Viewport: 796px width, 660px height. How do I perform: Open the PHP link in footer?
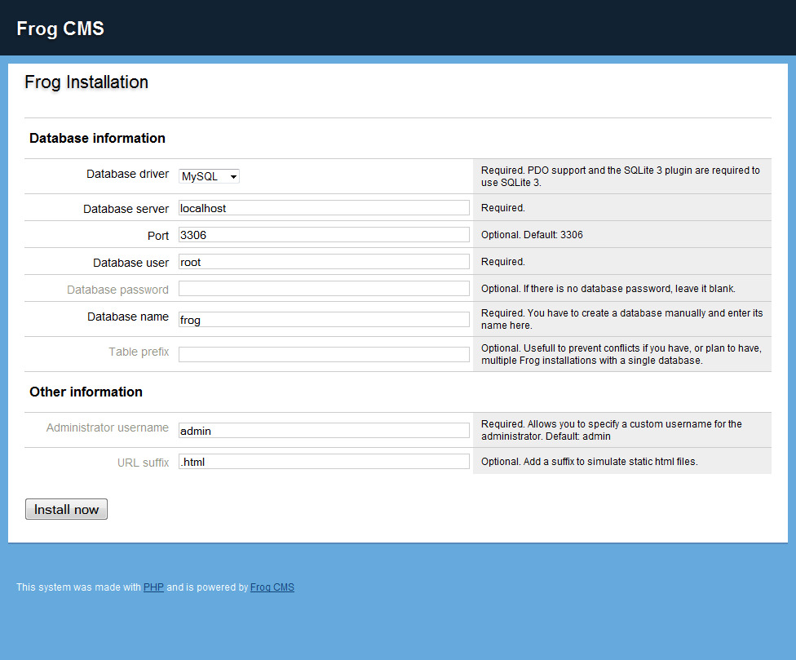coord(153,587)
